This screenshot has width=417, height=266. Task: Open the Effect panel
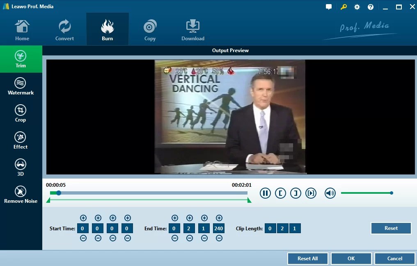[x=21, y=140]
